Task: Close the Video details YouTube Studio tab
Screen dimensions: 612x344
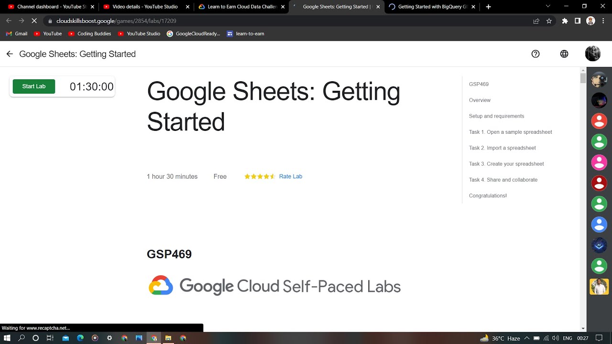Action: point(187,7)
